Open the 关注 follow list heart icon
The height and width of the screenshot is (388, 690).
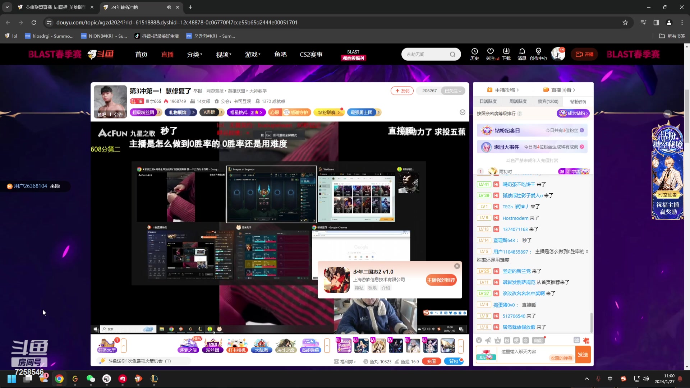[x=491, y=54]
